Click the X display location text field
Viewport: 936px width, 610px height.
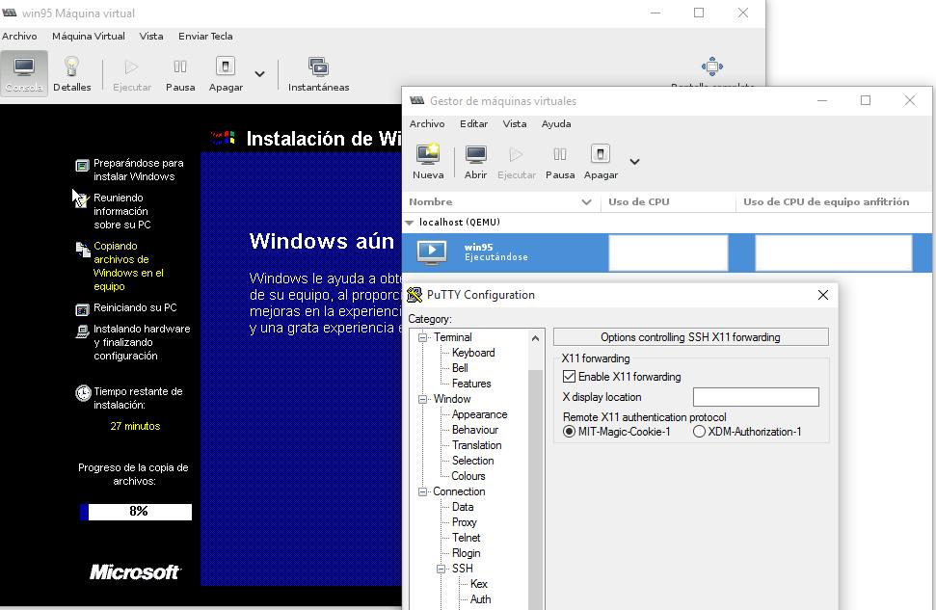tap(756, 397)
